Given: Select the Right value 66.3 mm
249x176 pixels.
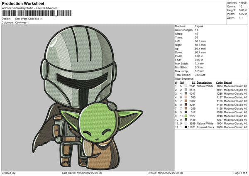Looking at the screenshot, I should coord(200,45).
